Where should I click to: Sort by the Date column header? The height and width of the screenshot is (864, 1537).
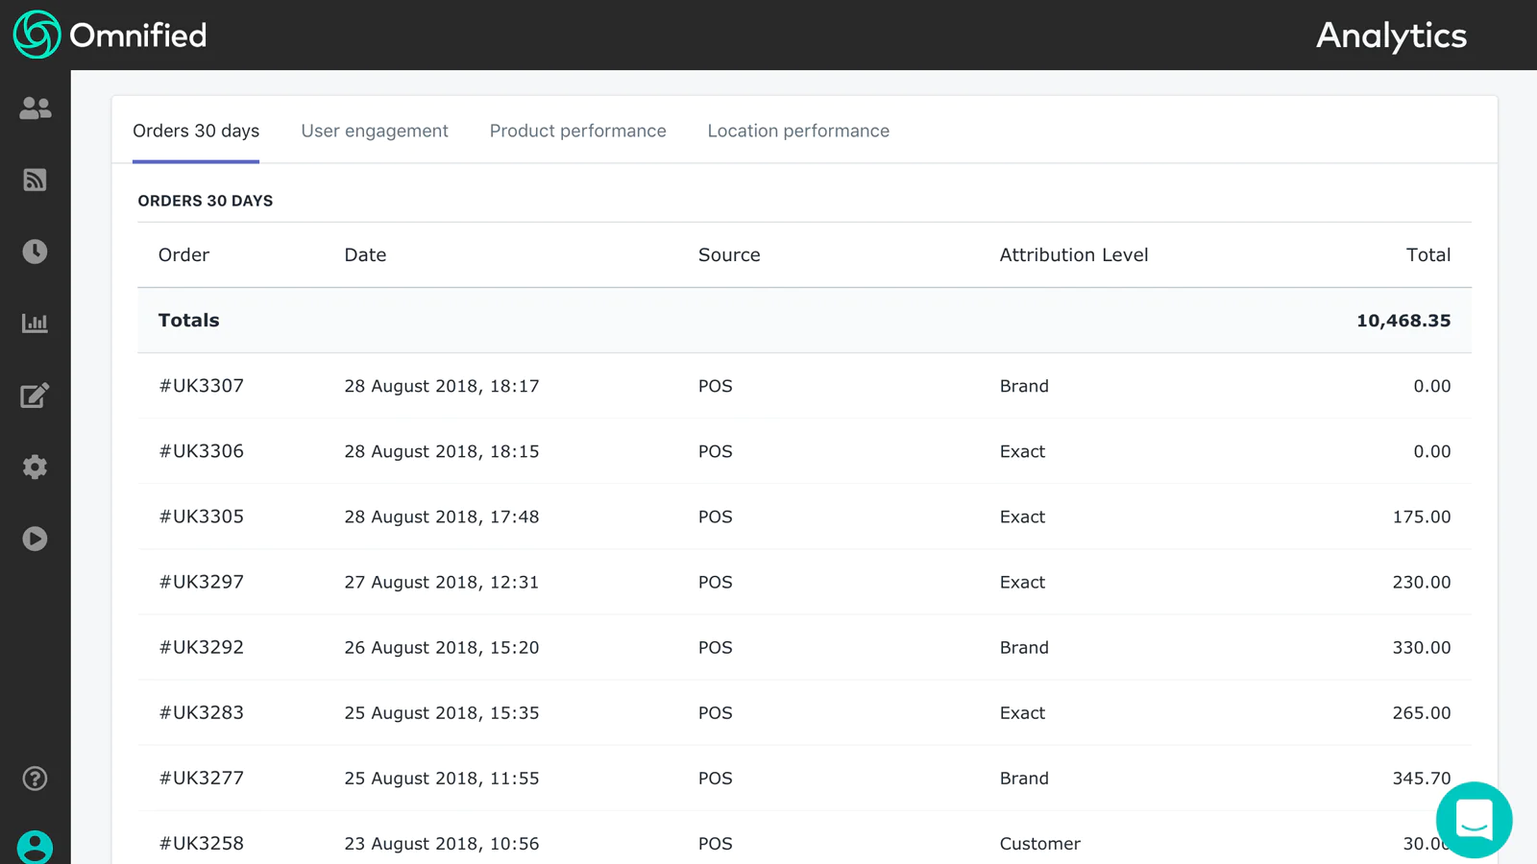(365, 255)
